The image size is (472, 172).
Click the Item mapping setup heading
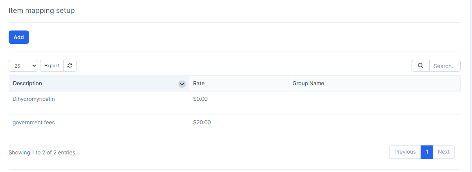[42, 11]
